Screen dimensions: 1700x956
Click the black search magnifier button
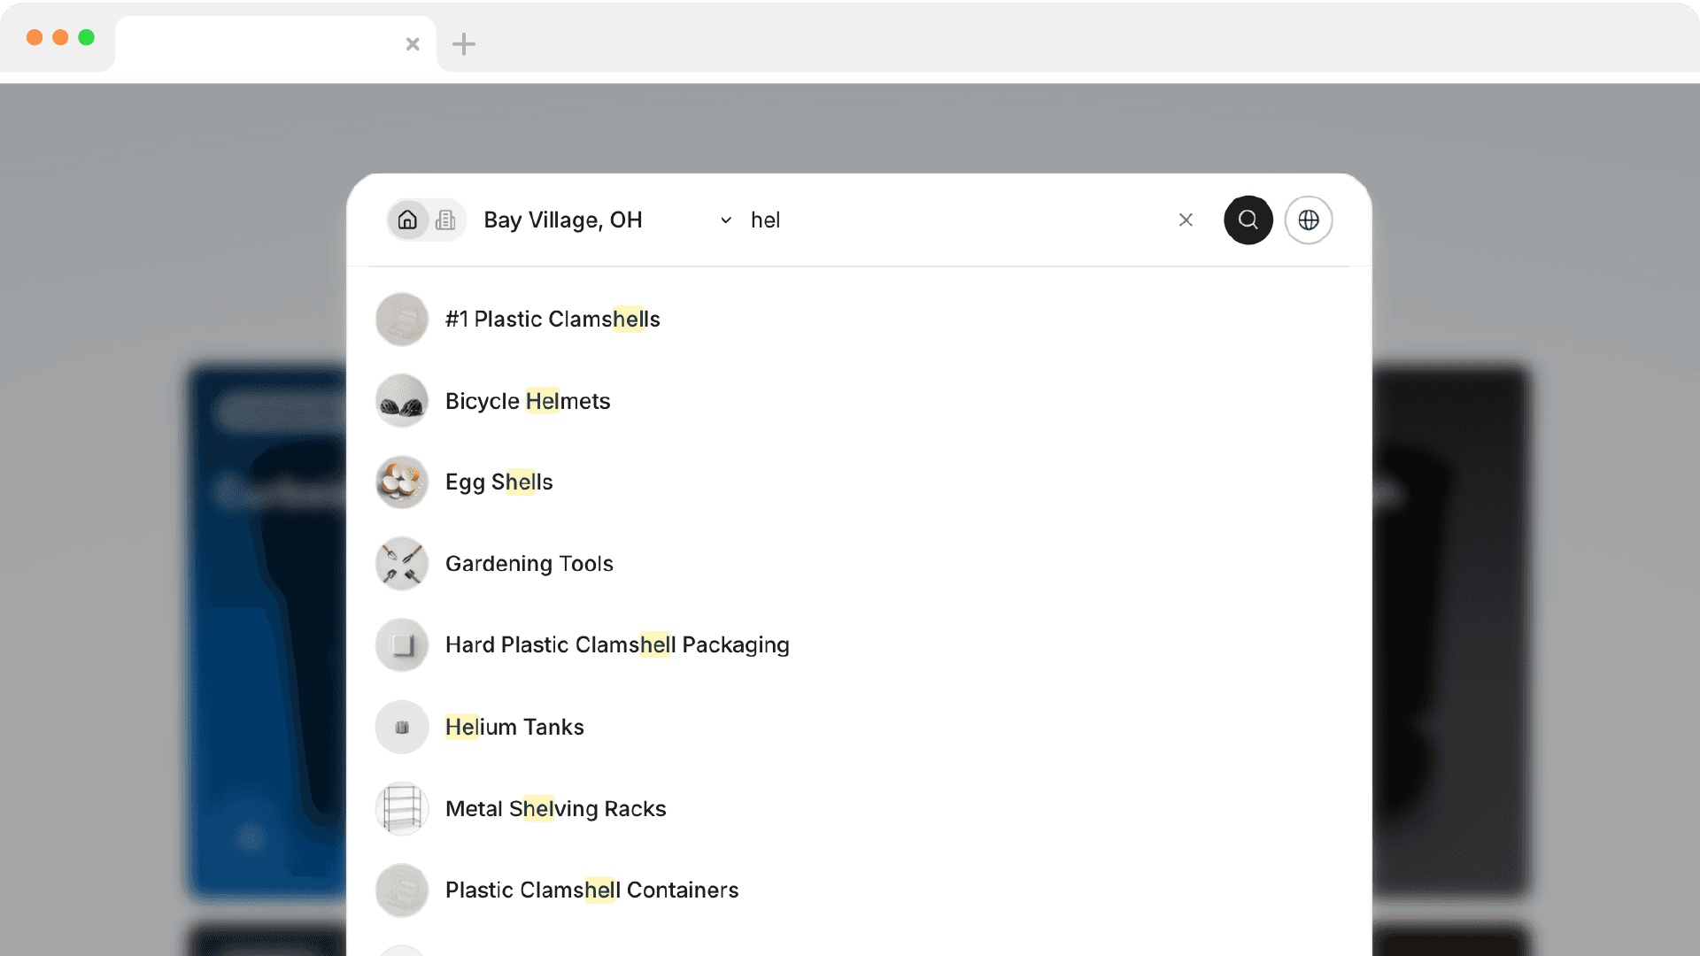[1248, 220]
